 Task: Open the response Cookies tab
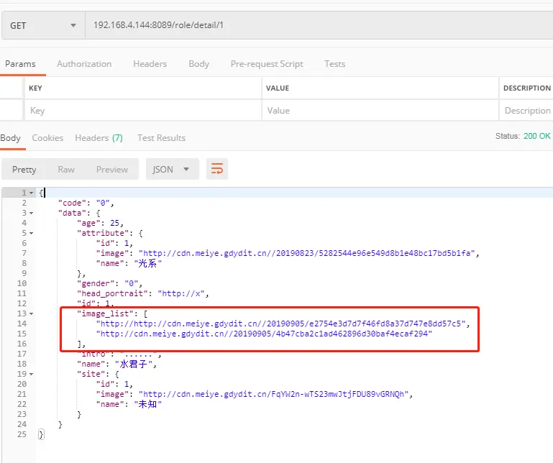click(x=47, y=138)
